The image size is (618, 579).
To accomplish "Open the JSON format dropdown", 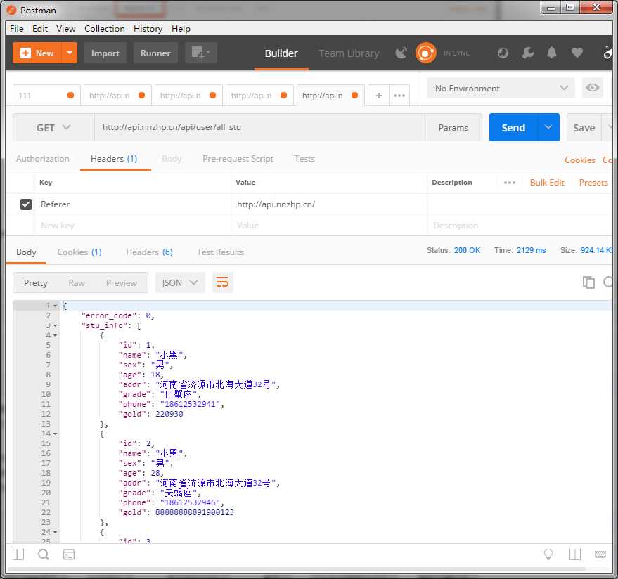I will click(x=180, y=282).
